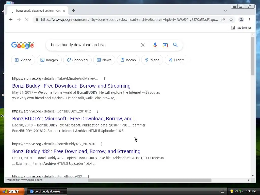Click the horizontal scrollbar thumb
Viewport: 260px width, 195px height.
pyautogui.click(x=149, y=180)
